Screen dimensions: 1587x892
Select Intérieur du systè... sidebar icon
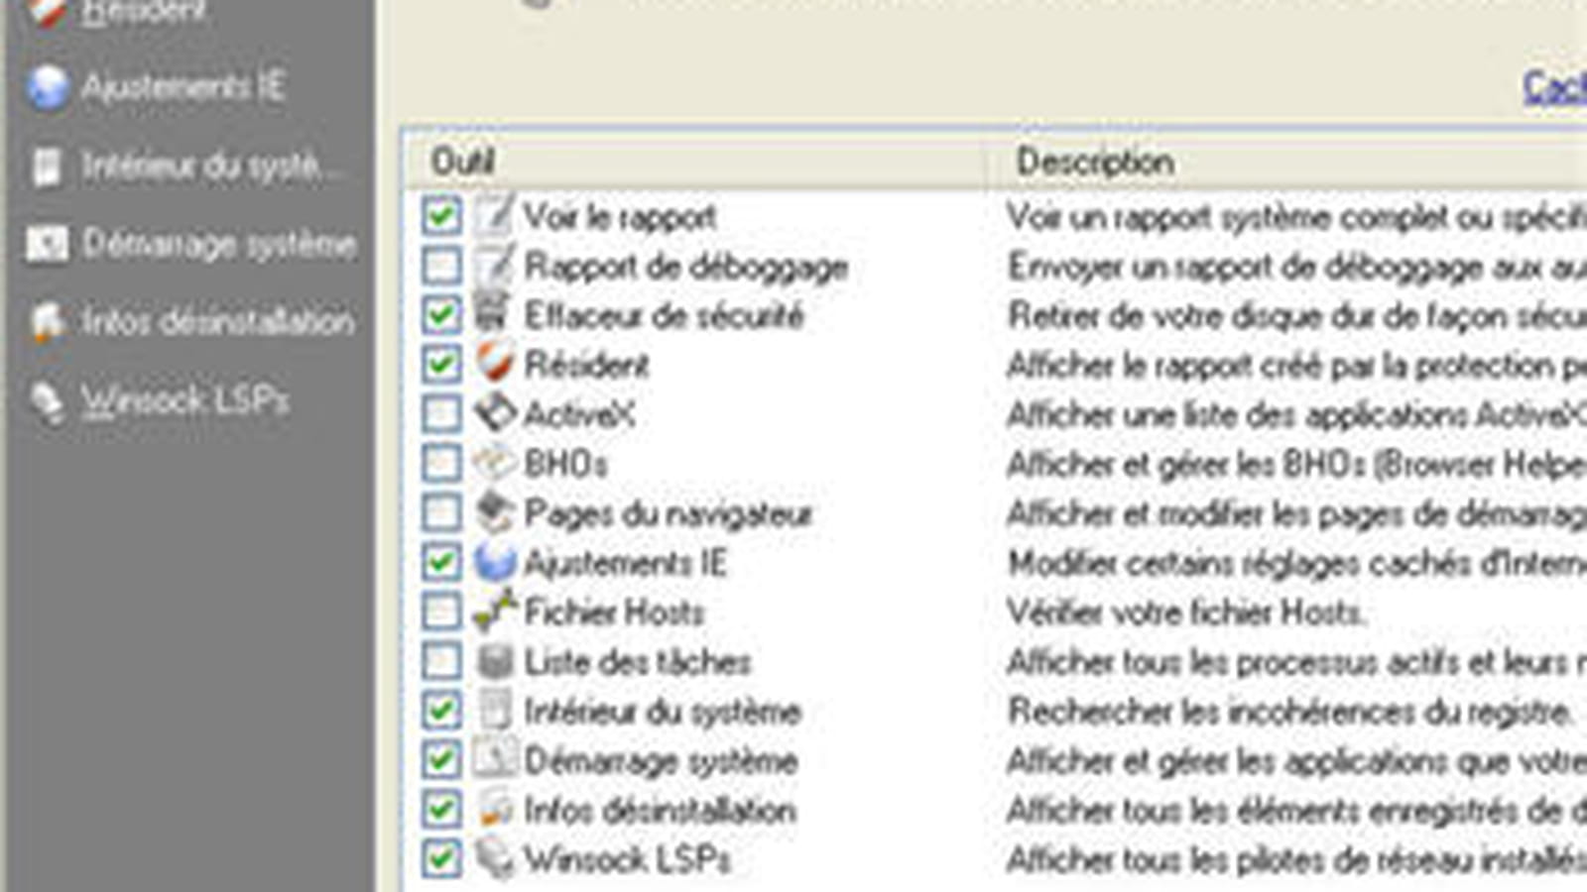pyautogui.click(x=47, y=167)
